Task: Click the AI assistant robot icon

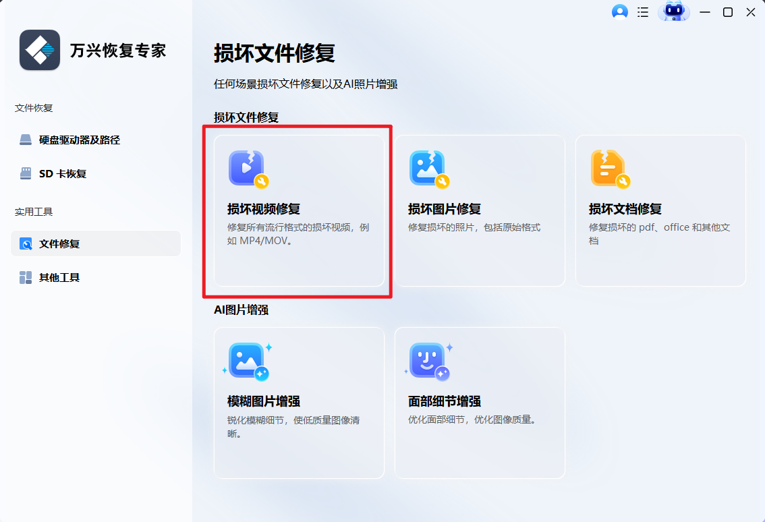Action: tap(673, 11)
